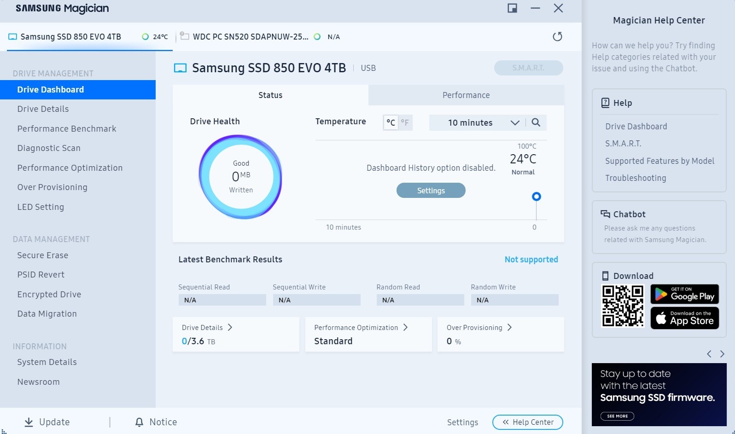Select the Status tab

coord(270,95)
